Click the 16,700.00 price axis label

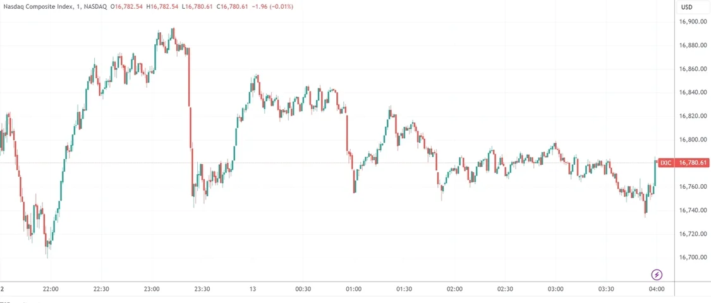693,258
